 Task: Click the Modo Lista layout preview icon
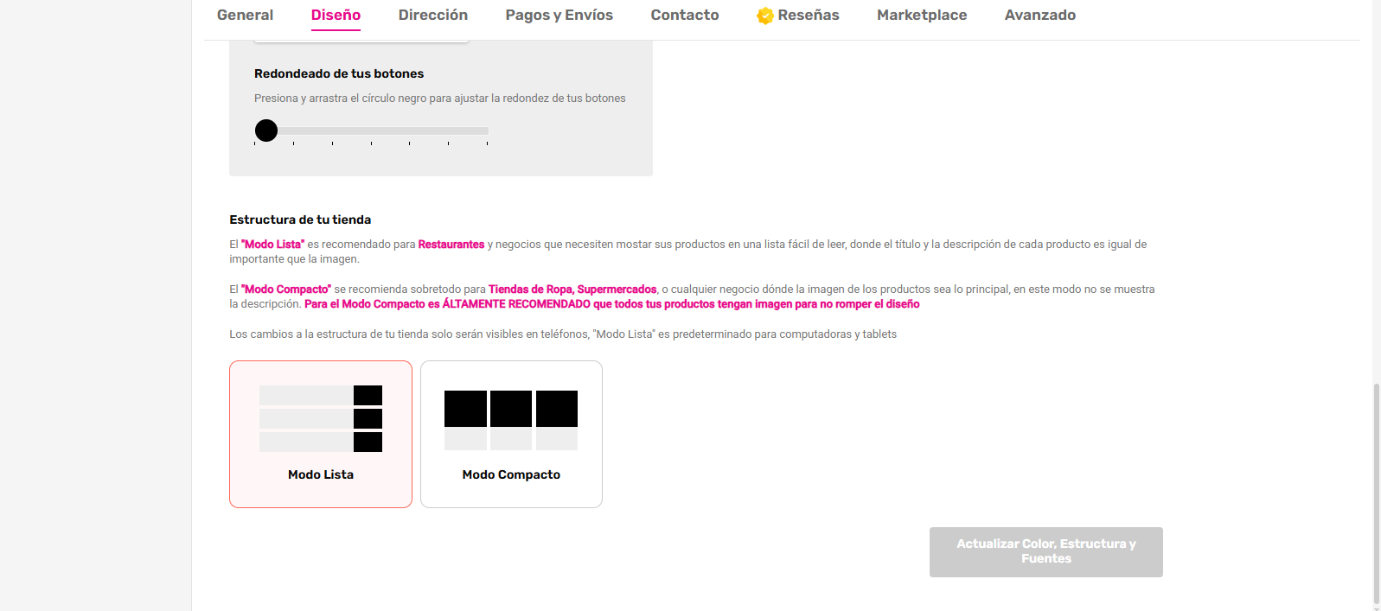[321, 418]
